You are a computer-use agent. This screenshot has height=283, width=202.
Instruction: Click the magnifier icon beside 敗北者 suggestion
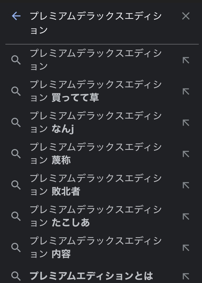(16, 185)
